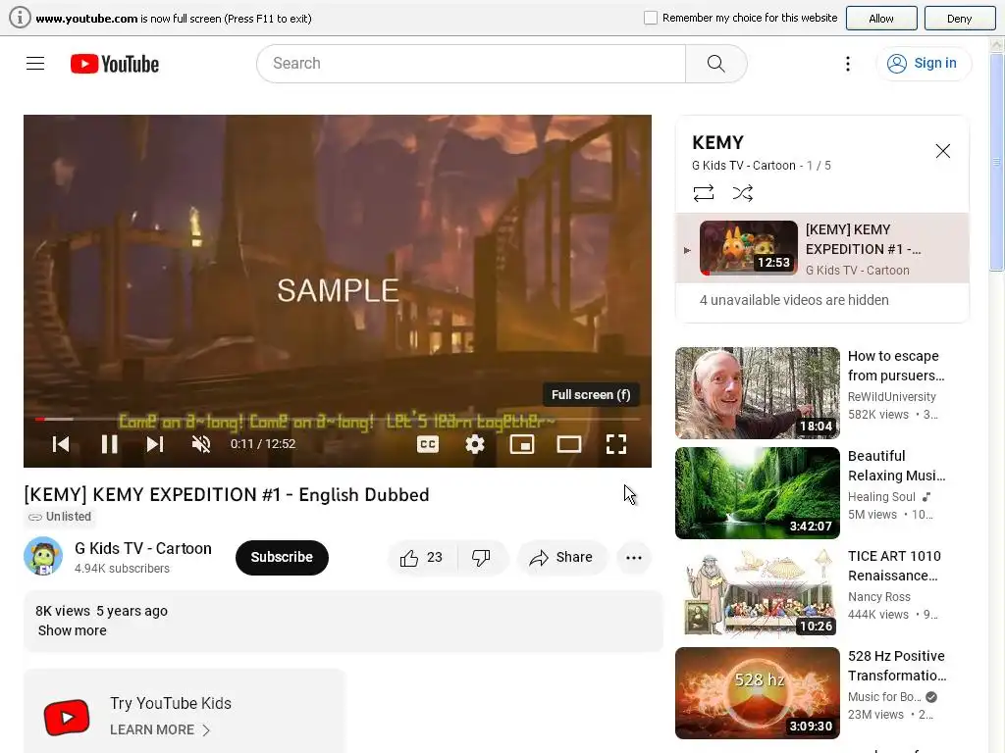This screenshot has height=753, width=1005.
Task: Open How to escape from pursuers thumbnail
Action: click(757, 392)
